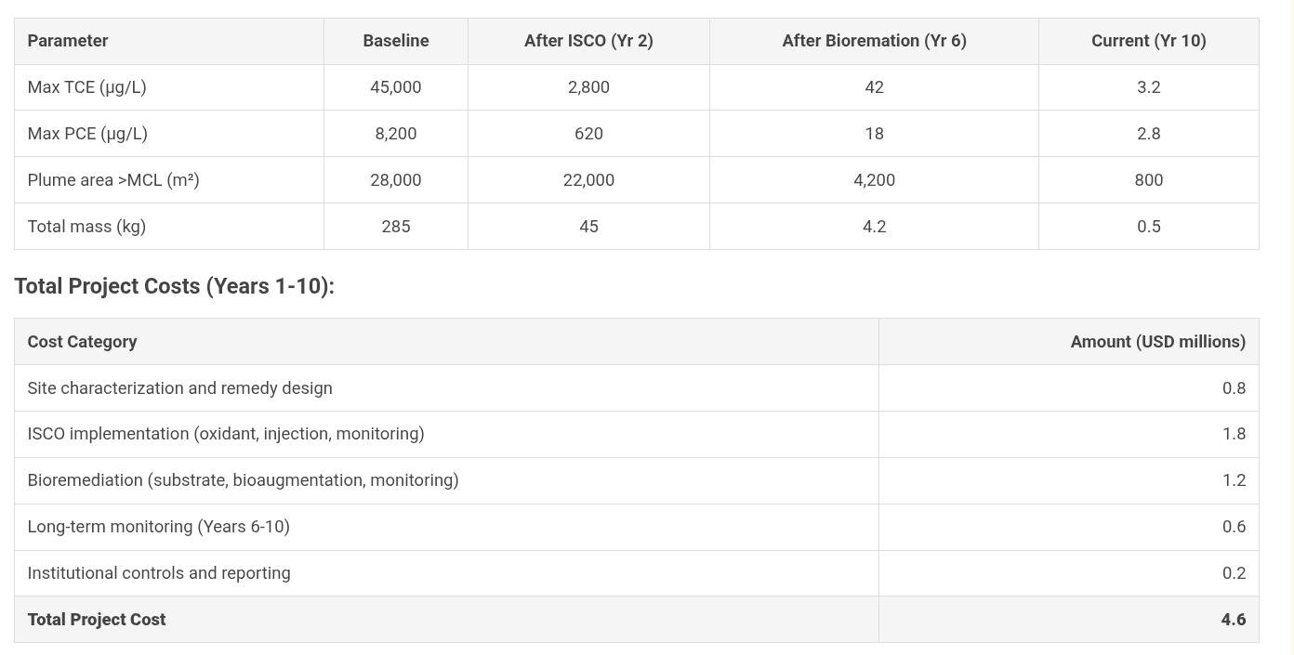
Task: Select the After ISCO (Yr 2) header
Action: point(588,41)
